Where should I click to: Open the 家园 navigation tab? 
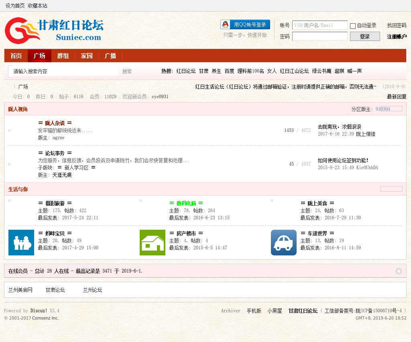pos(87,56)
